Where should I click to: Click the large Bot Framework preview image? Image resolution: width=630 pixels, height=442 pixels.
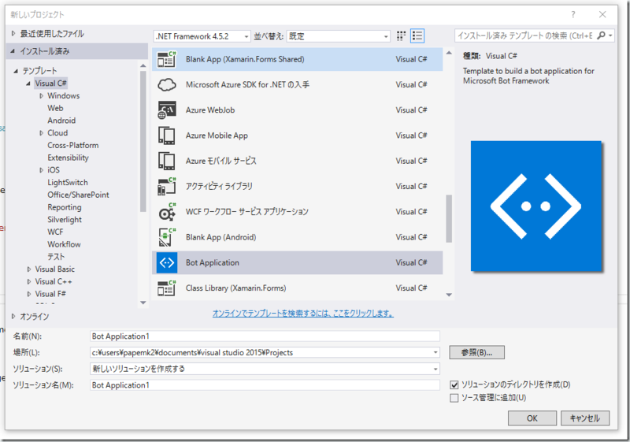536,206
